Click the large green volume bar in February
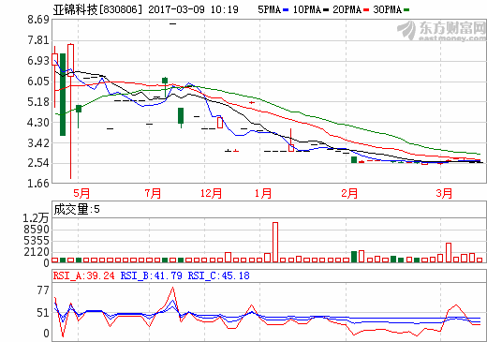 coord(354,257)
